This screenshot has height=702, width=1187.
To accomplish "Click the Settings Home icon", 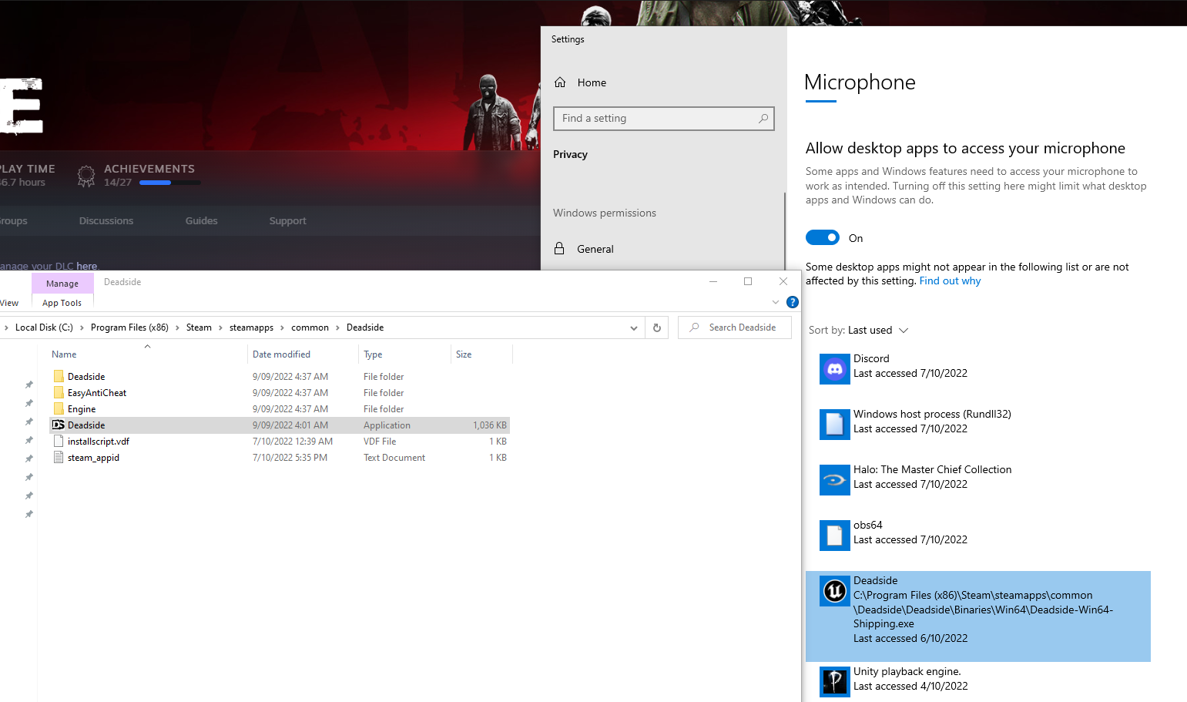I will click(x=560, y=82).
